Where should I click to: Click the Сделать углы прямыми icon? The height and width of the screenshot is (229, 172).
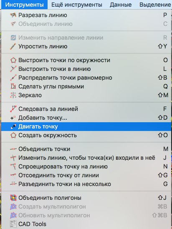[x=13, y=86]
